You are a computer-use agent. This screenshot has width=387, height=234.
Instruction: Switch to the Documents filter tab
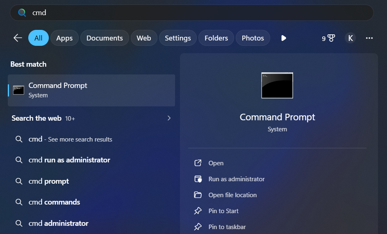click(105, 38)
